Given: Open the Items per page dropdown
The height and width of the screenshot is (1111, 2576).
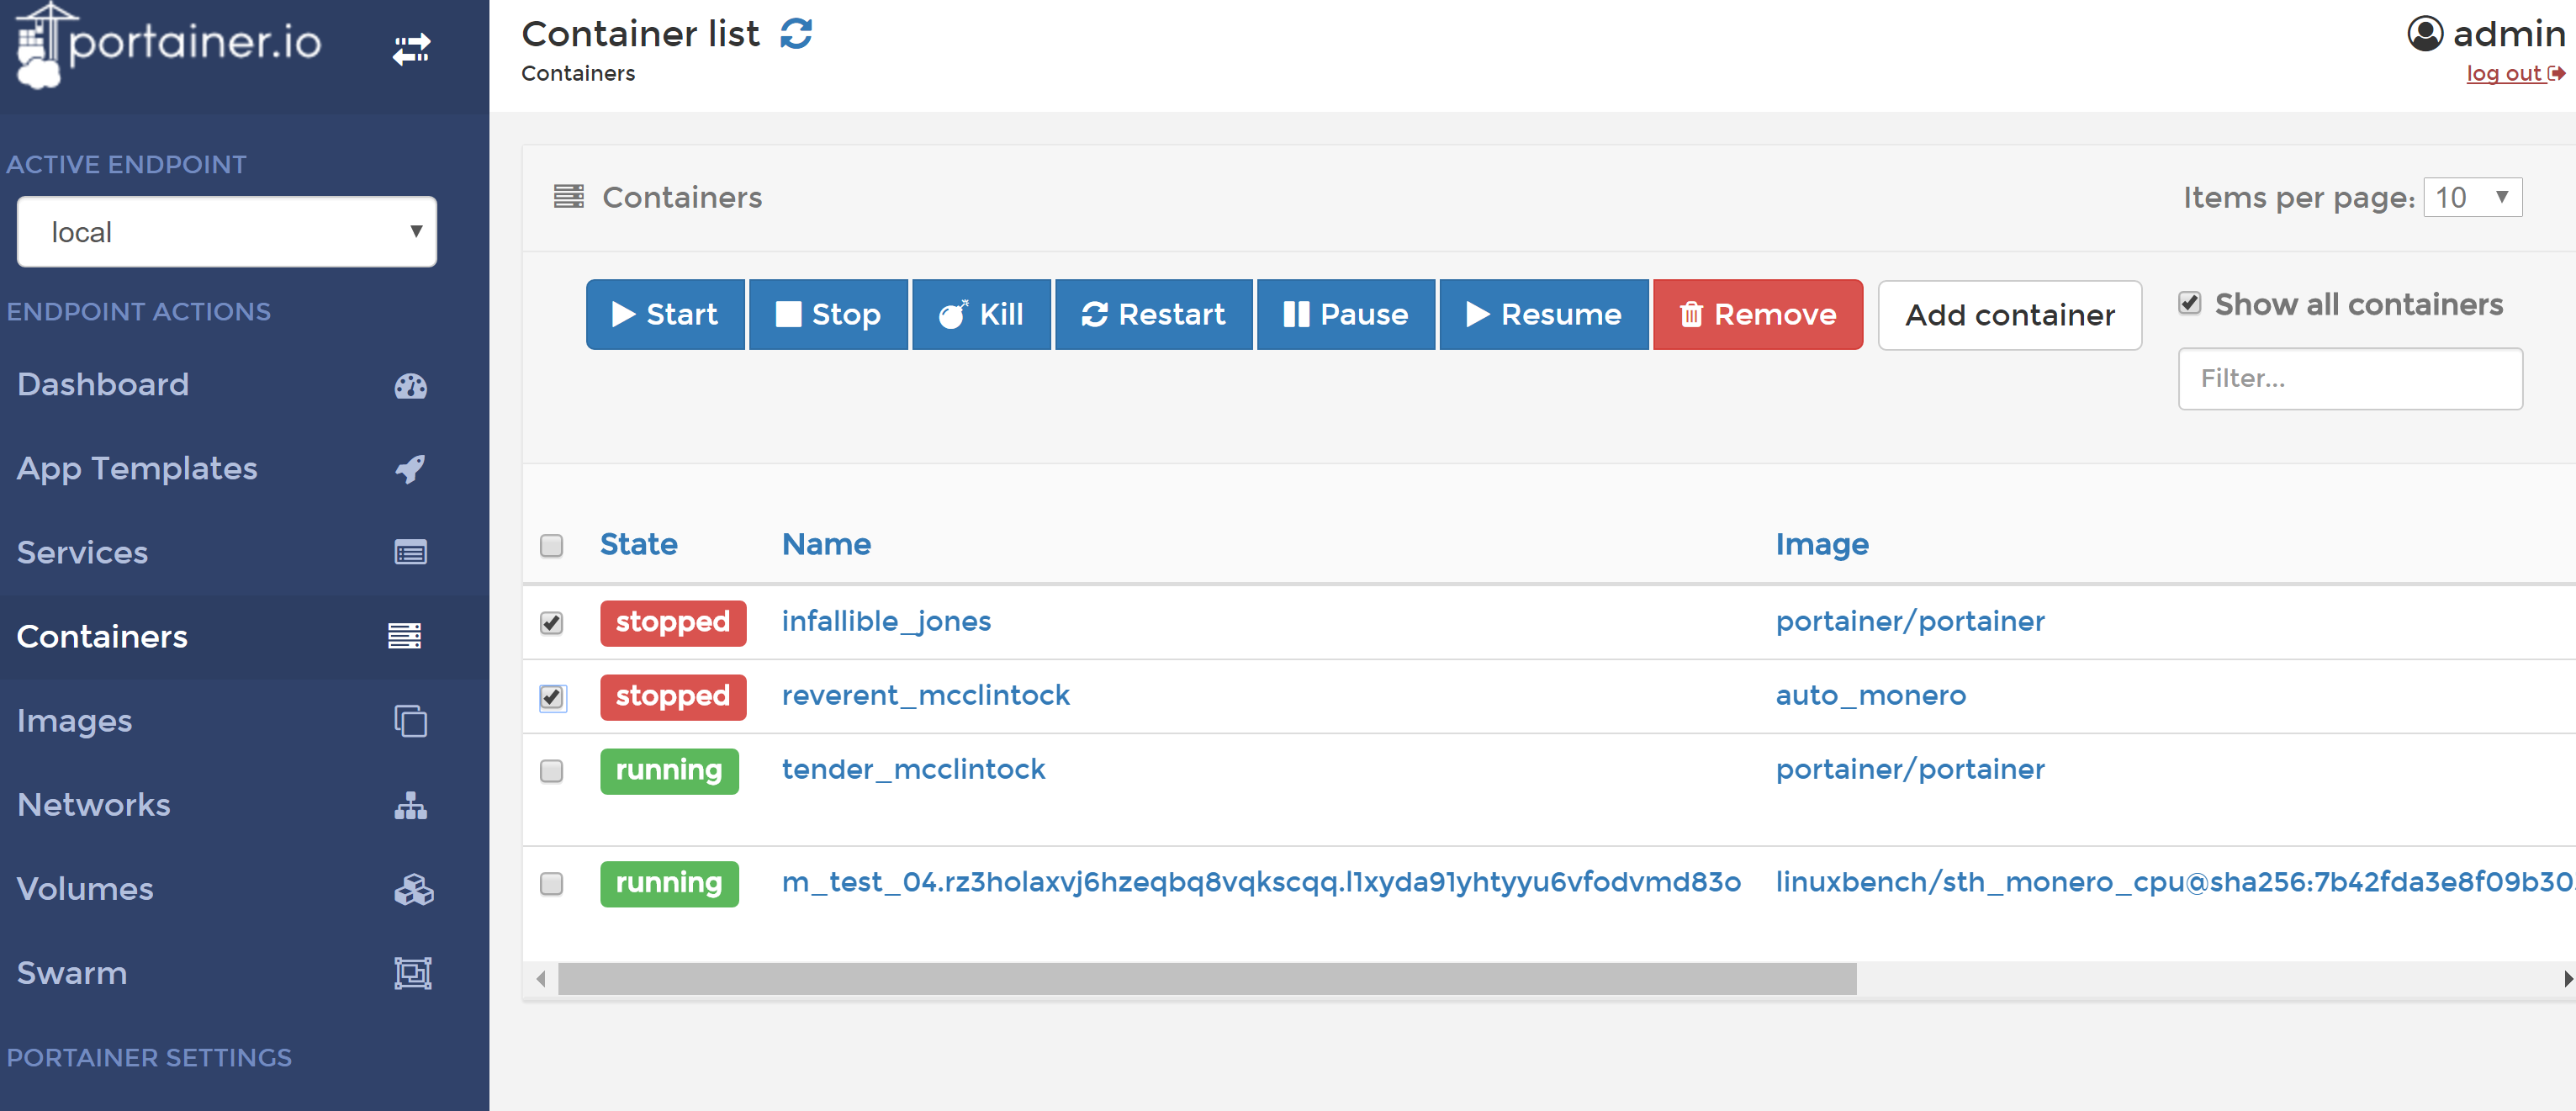Looking at the screenshot, I should click(x=2472, y=197).
